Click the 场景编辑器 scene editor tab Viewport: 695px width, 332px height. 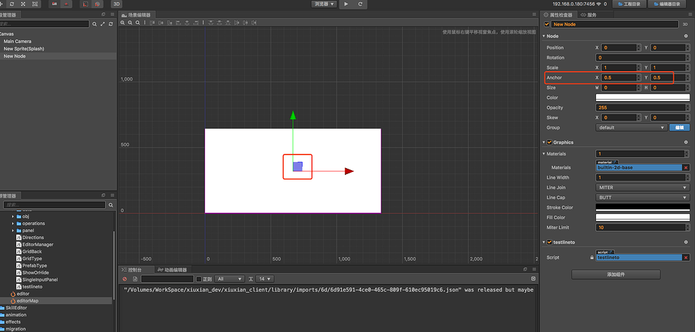click(x=136, y=15)
